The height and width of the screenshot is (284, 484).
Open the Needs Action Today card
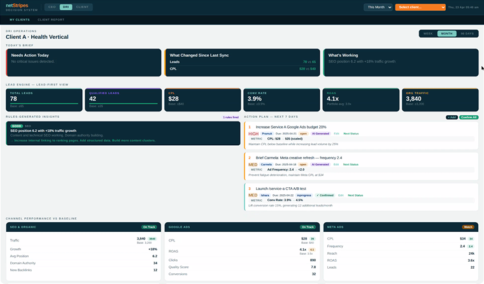pos(83,62)
